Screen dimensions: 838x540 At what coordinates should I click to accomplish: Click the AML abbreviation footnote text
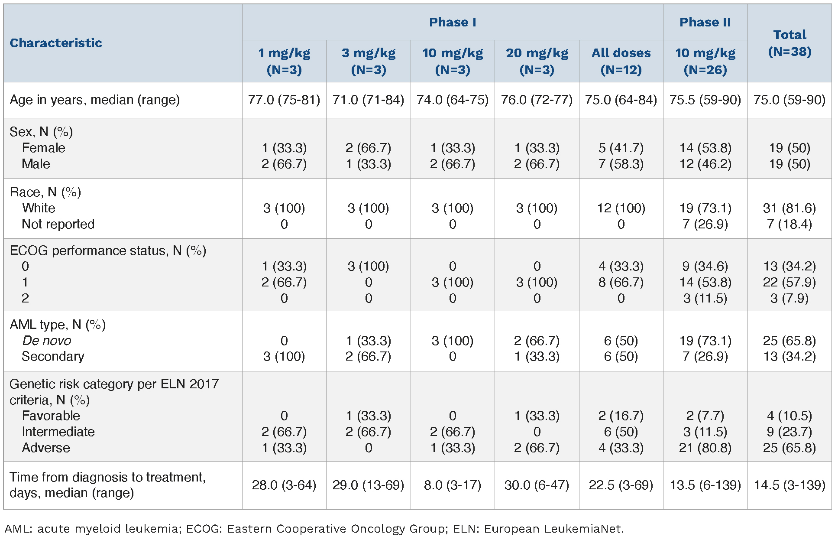(314, 529)
